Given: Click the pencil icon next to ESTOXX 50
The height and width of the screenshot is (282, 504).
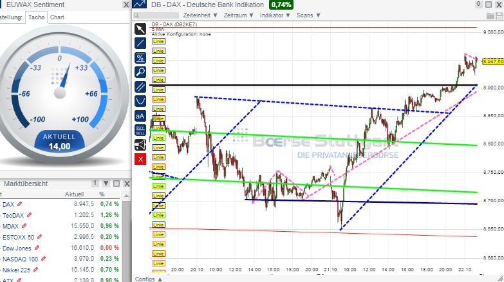Looking at the screenshot, I should 39,237.
